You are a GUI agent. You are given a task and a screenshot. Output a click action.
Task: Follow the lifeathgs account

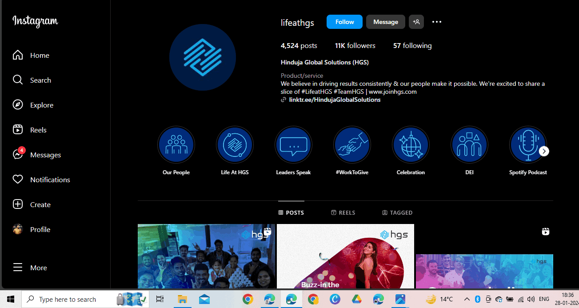(x=344, y=22)
